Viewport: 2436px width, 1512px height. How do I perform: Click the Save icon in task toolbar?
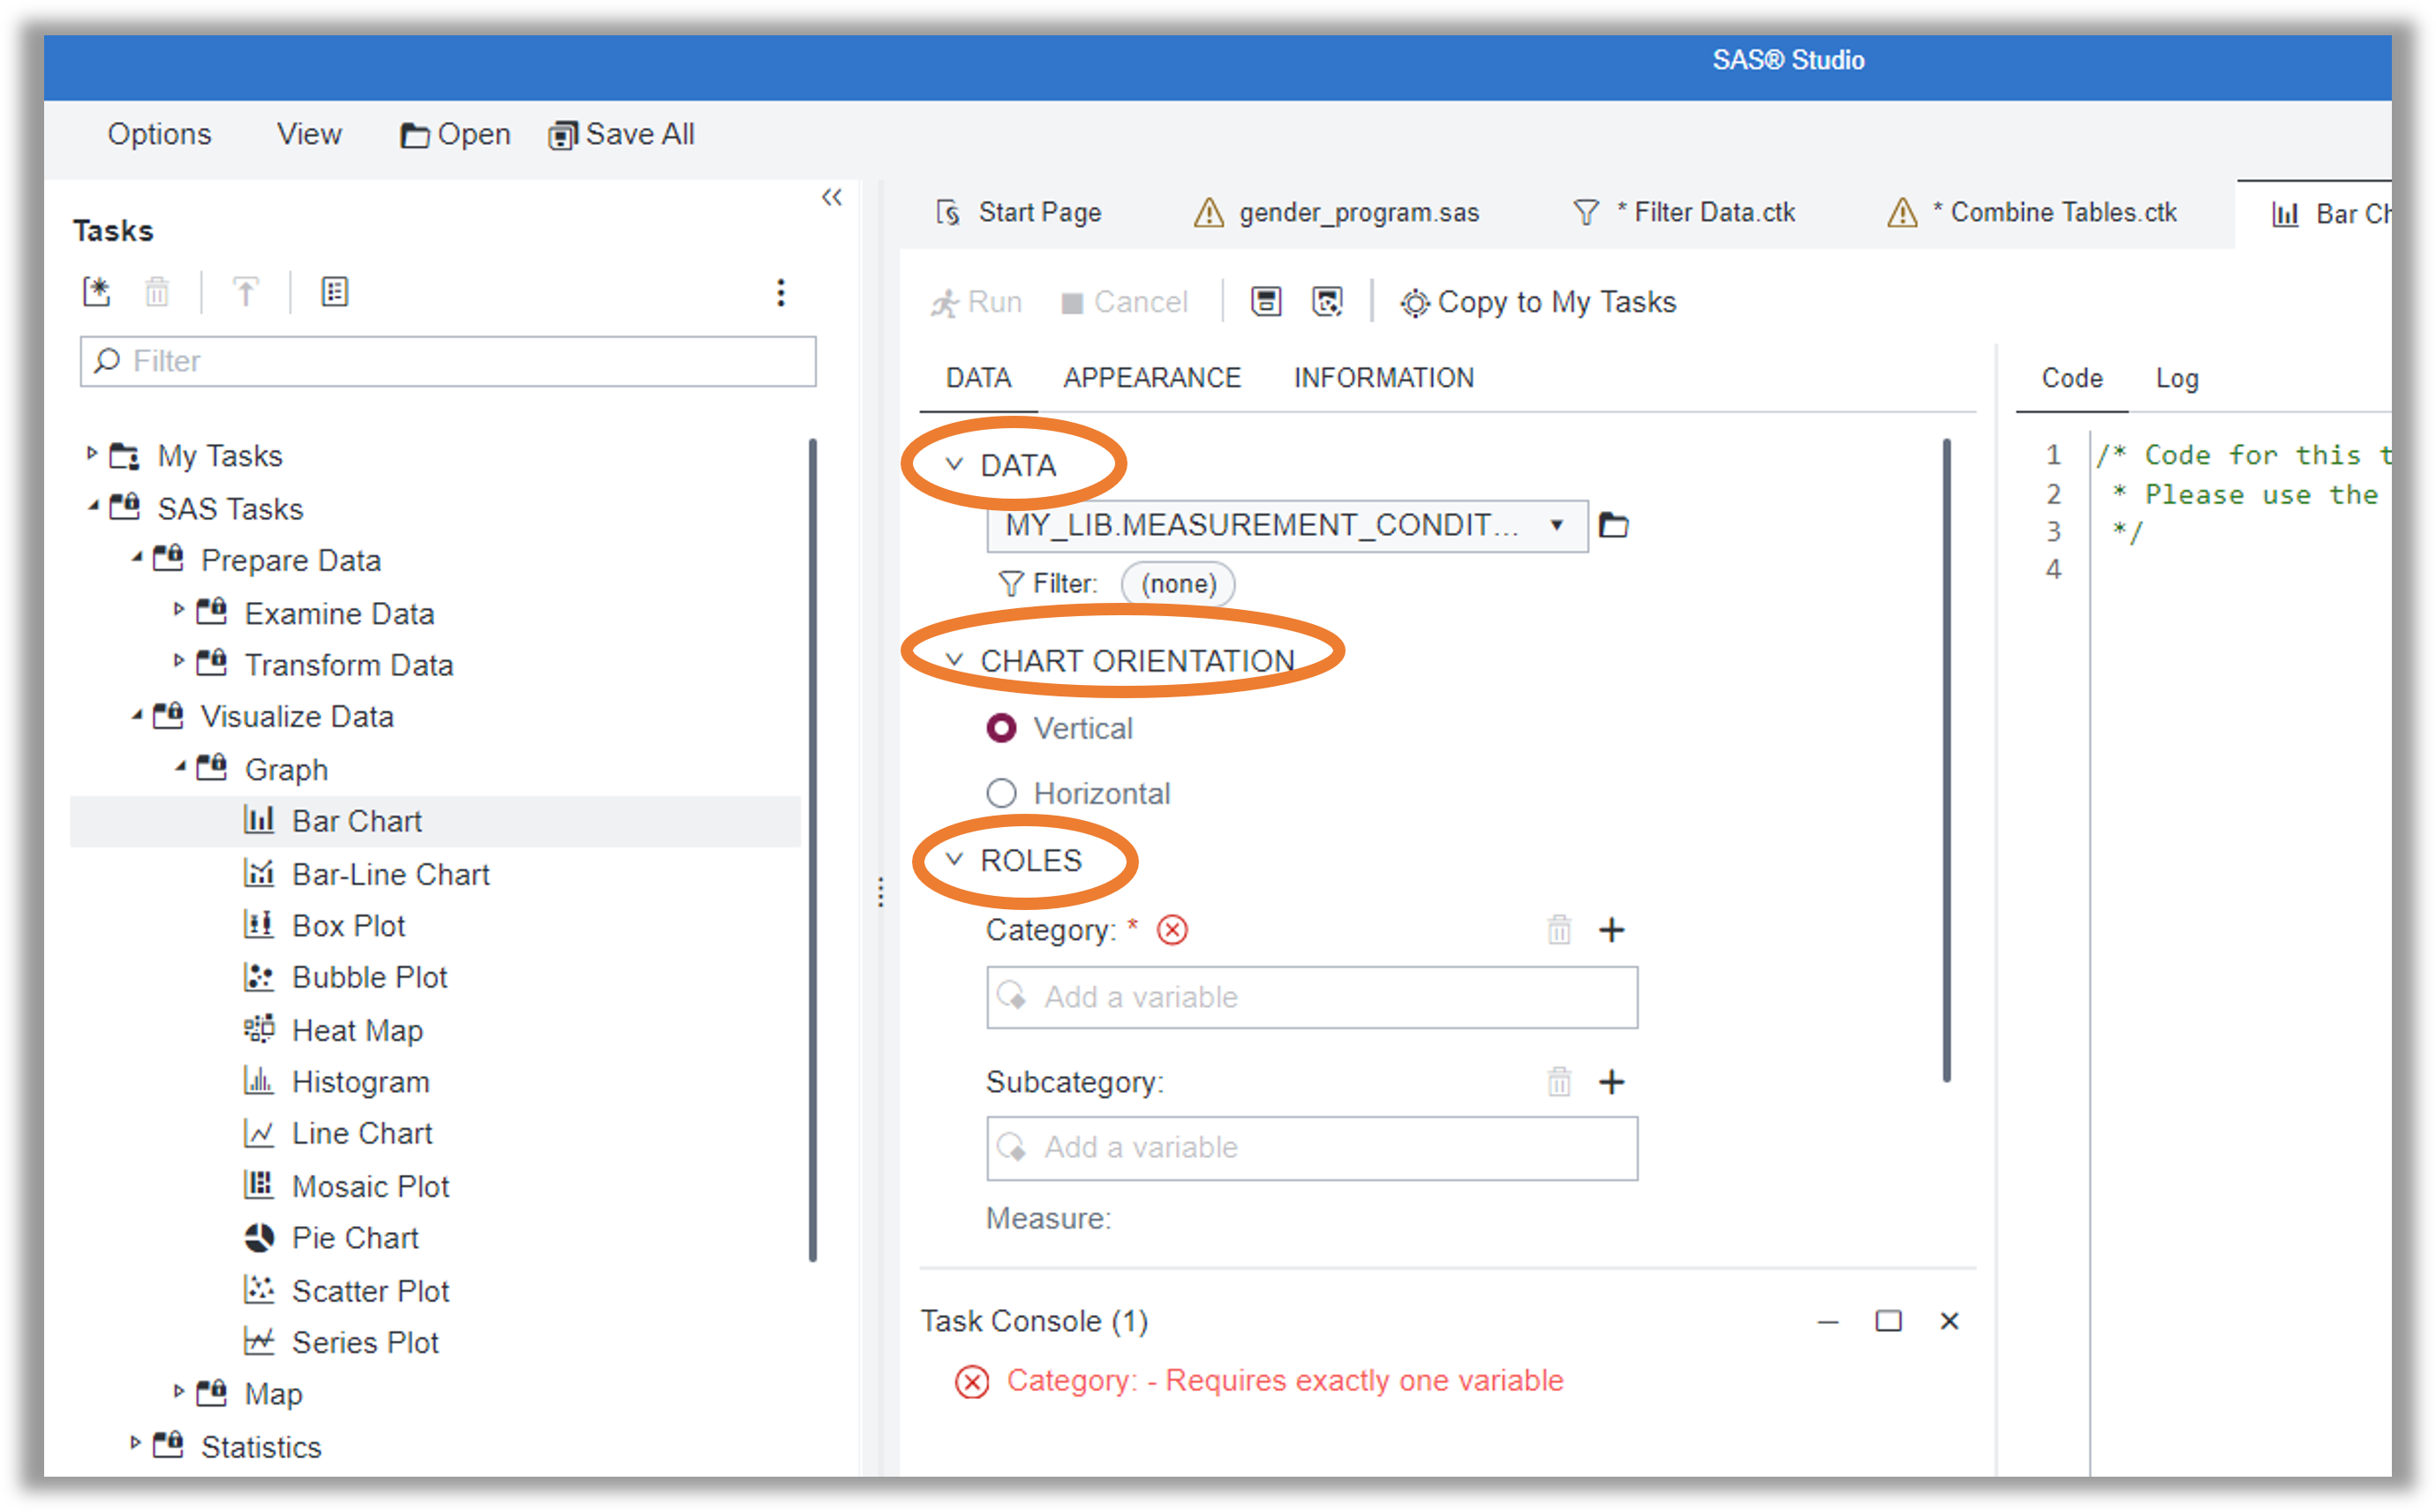(1265, 301)
